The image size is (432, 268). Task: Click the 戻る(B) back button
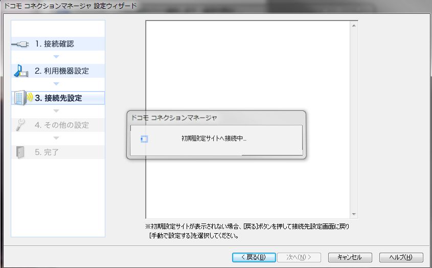[x=254, y=257]
